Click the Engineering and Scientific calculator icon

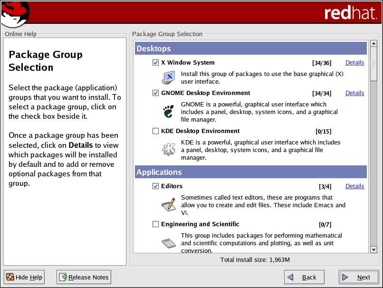pyautogui.click(x=169, y=242)
